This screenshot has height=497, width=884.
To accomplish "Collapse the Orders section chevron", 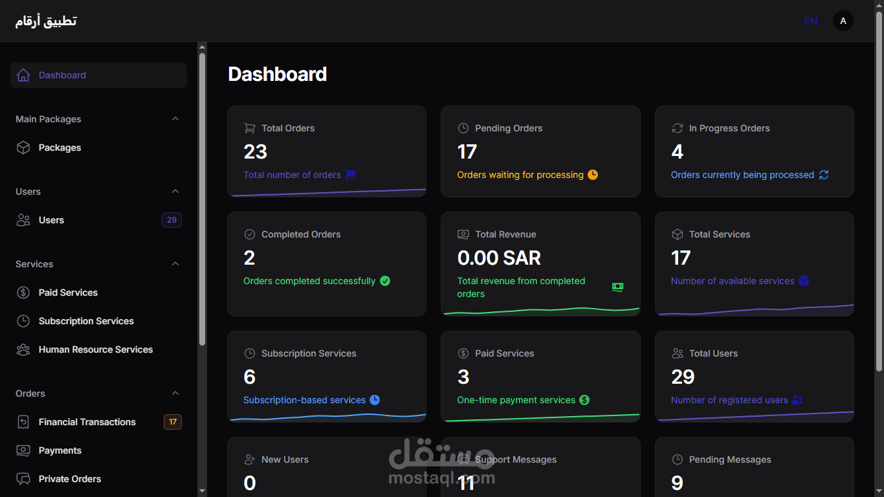I will (175, 393).
